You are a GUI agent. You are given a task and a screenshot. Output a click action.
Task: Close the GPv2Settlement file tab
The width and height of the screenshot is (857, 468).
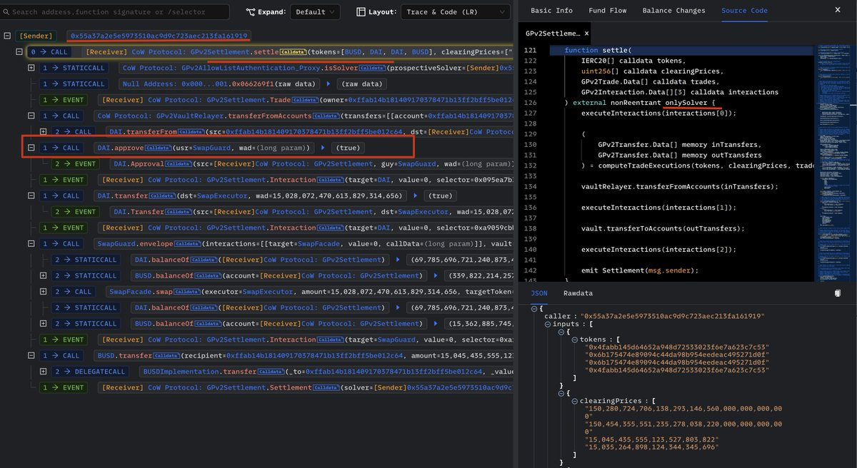click(586, 34)
